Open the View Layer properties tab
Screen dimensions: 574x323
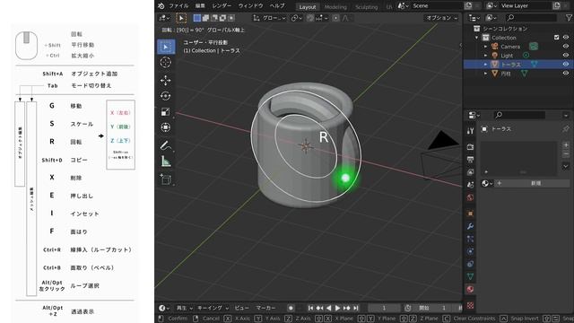pos(470,172)
